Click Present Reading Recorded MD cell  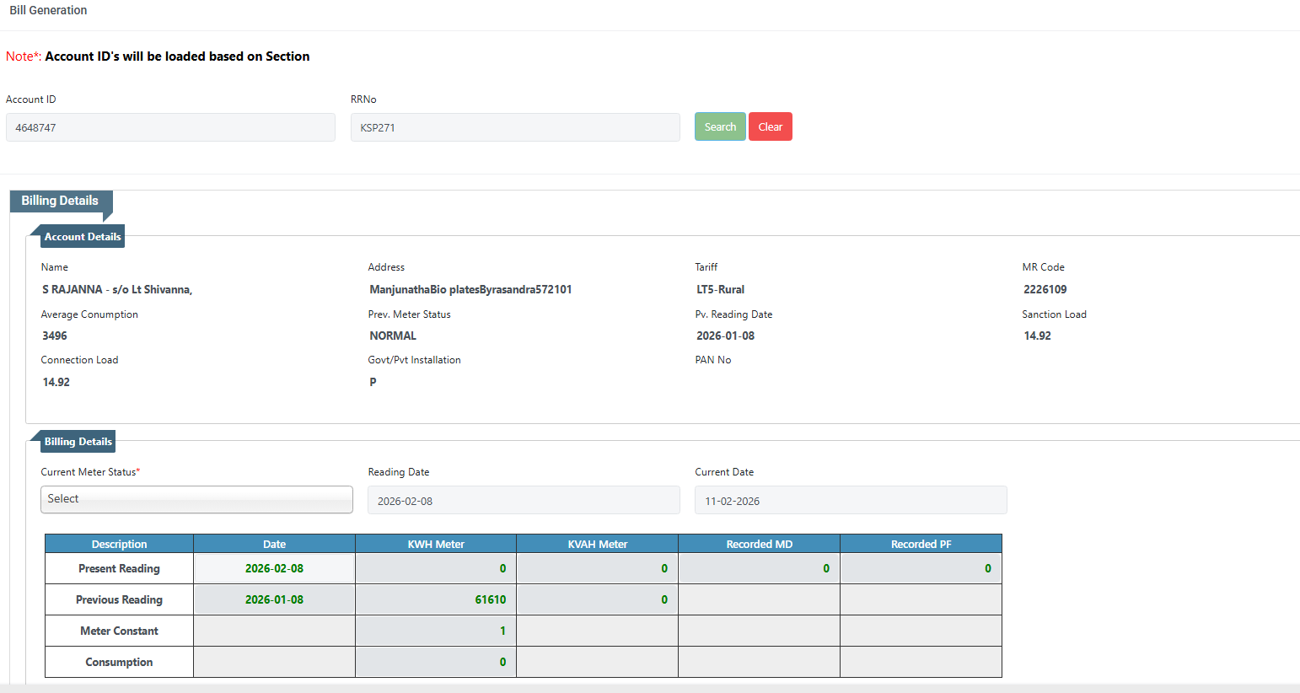(x=759, y=569)
